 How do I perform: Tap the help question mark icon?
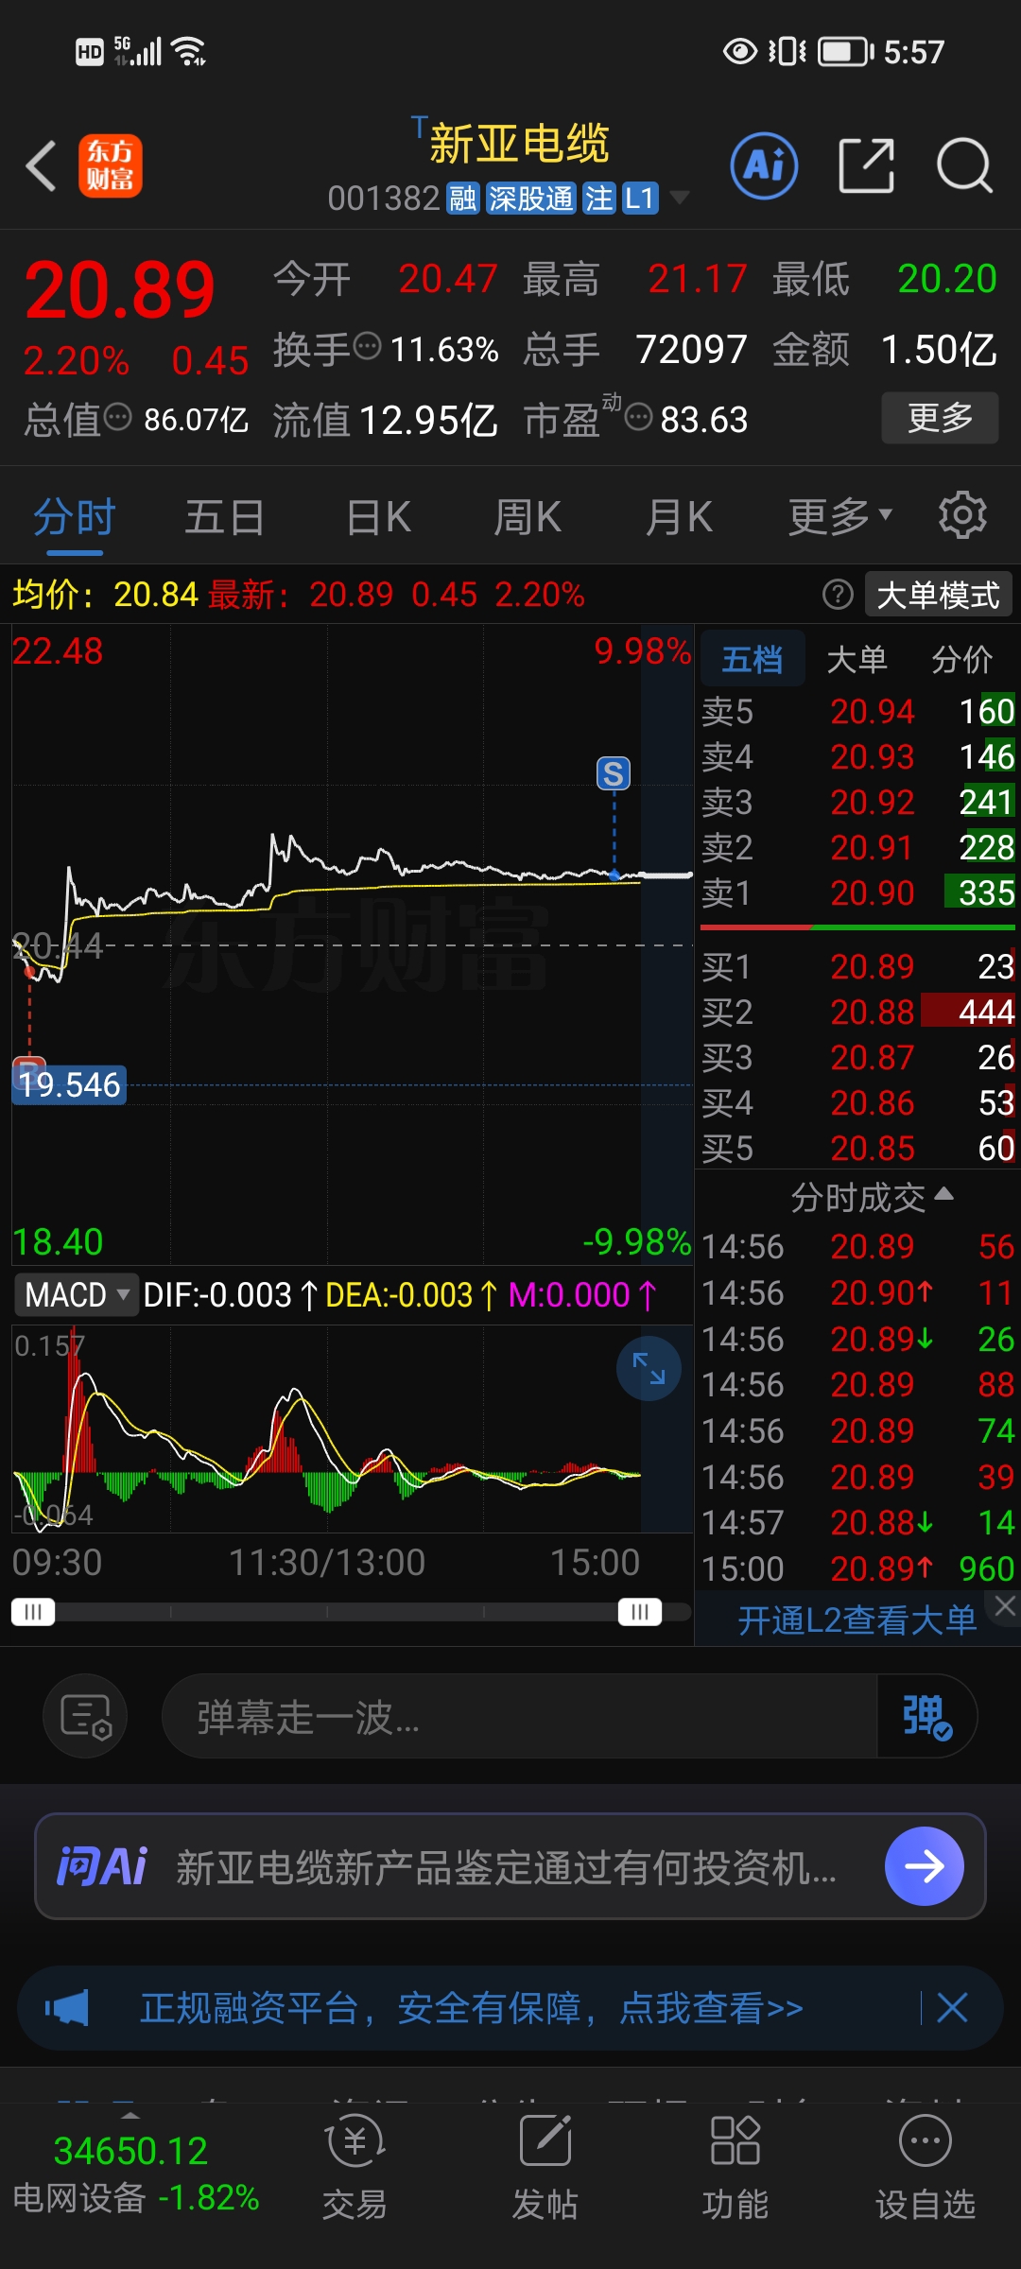pos(838,595)
